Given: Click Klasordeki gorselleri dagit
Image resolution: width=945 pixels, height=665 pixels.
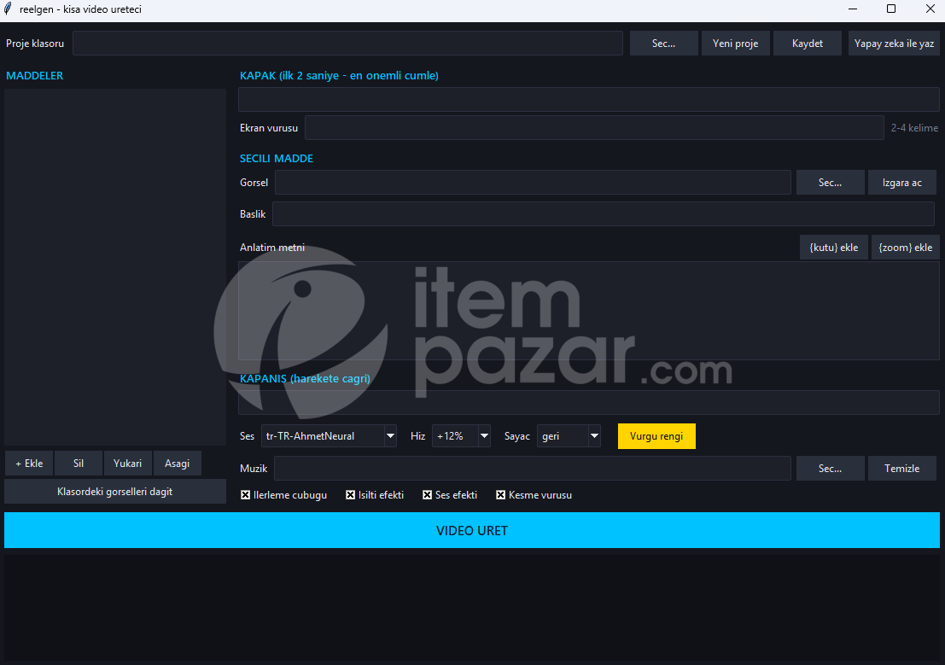Looking at the screenshot, I should coord(115,492).
